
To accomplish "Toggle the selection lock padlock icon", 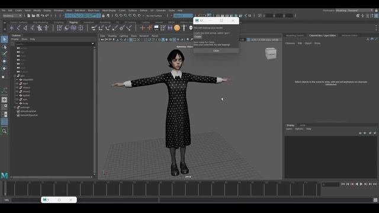I will [104, 16].
